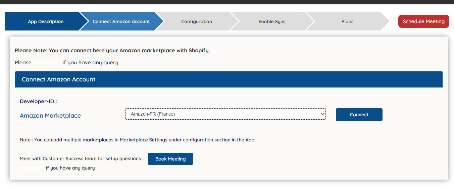
Task: Click the note about adding multiple marketplaces
Action: (x=137, y=140)
